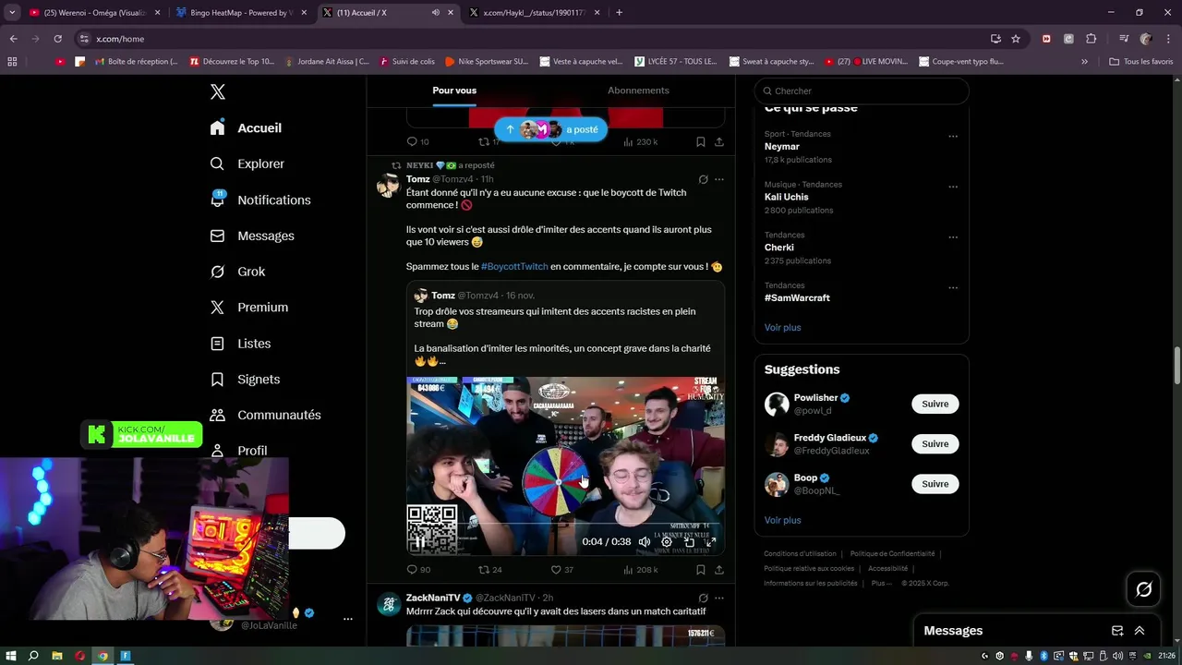Open new message compose icon
The width and height of the screenshot is (1182, 665).
tap(1117, 631)
